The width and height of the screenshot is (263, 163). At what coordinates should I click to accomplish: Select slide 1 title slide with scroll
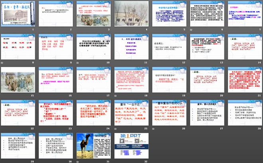click(18, 14)
